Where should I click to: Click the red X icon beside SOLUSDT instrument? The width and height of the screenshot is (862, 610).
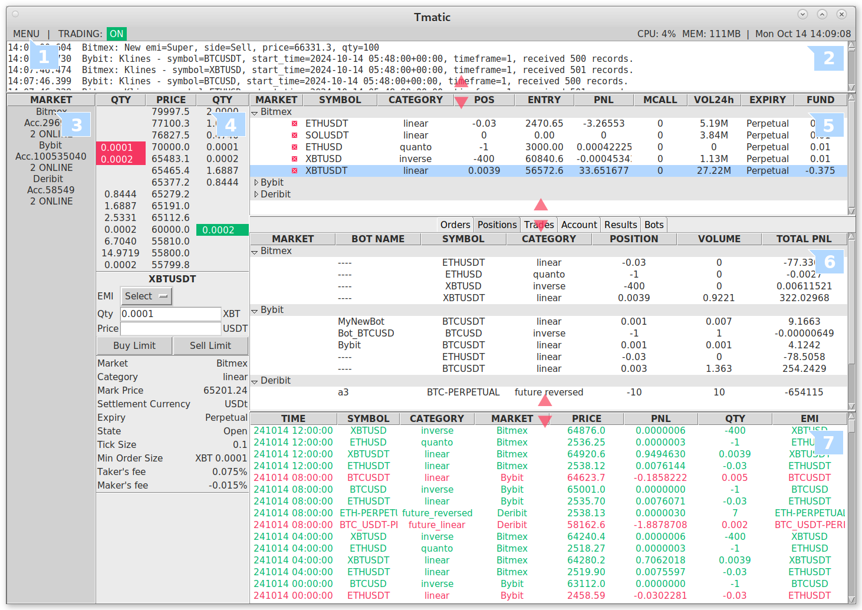coord(294,136)
